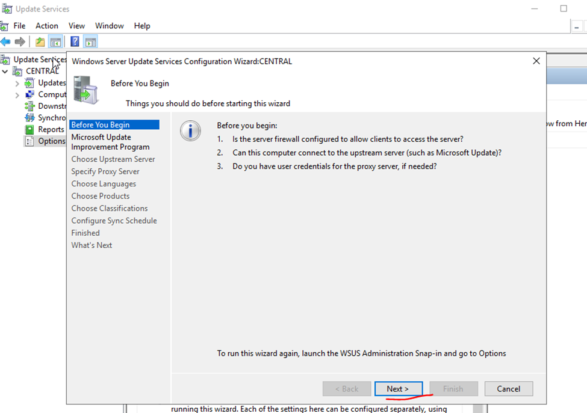Open the Action menu

(46, 26)
